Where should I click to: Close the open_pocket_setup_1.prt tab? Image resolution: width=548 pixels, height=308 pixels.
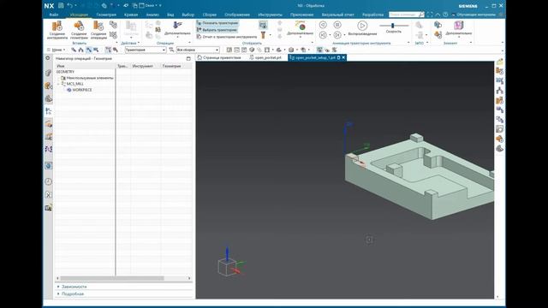pos(343,57)
